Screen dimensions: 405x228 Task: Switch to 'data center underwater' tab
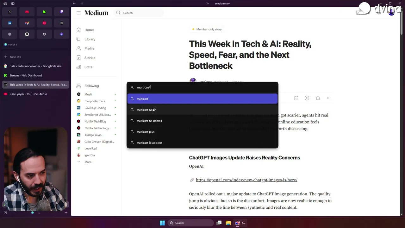(35, 66)
